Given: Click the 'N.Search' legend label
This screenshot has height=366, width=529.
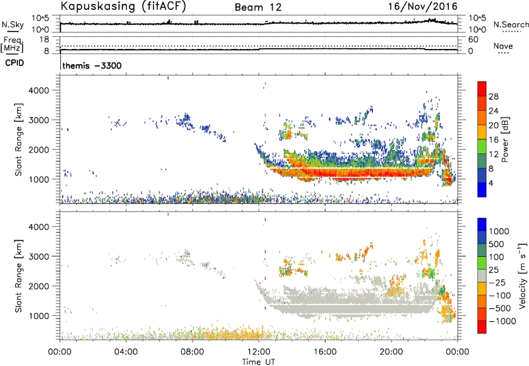Looking at the screenshot, I should coord(510,24).
